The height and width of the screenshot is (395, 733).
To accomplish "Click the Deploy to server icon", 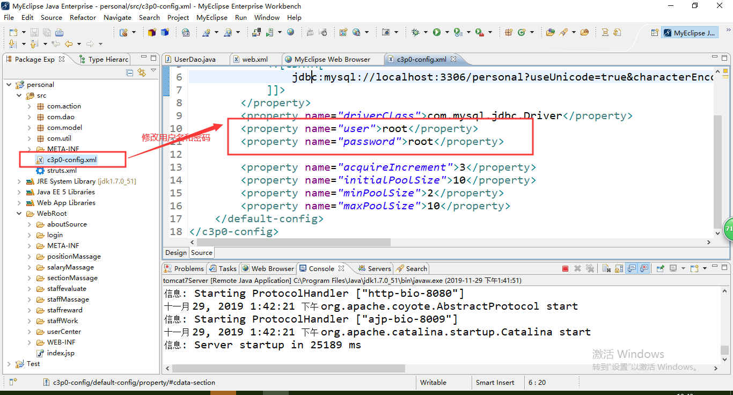I will pos(256,32).
